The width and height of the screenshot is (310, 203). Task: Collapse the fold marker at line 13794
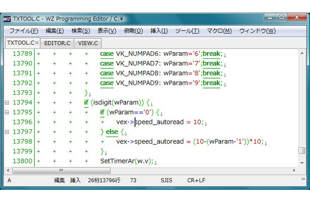[7, 103]
